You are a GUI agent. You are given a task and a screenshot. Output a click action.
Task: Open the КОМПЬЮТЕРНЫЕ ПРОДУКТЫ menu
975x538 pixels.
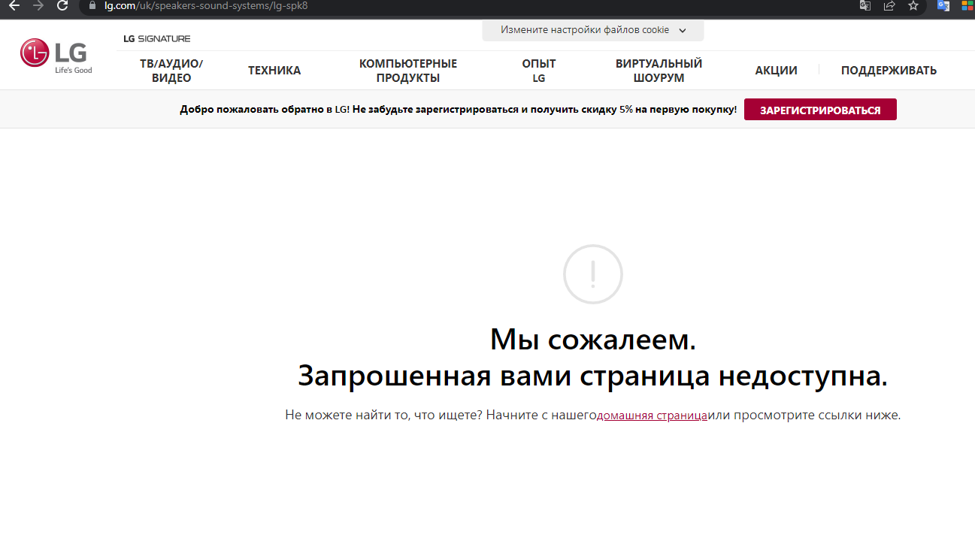(x=407, y=71)
